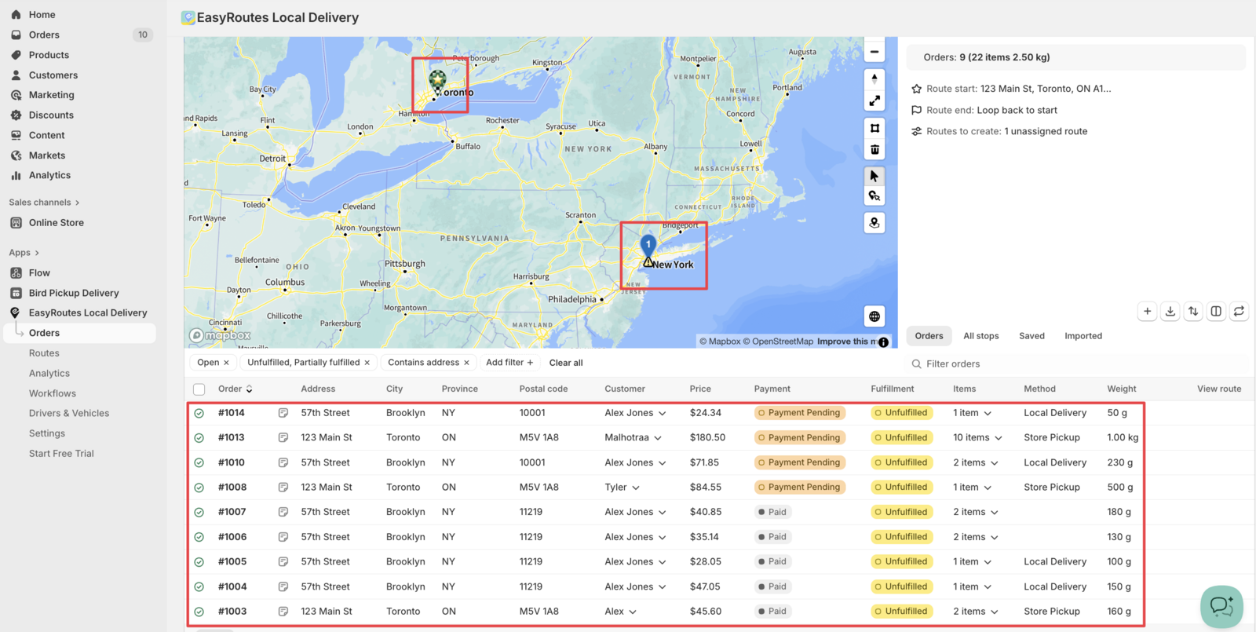Expand customer Tyler dropdown in #1008
The height and width of the screenshot is (632, 1256).
[x=636, y=488]
